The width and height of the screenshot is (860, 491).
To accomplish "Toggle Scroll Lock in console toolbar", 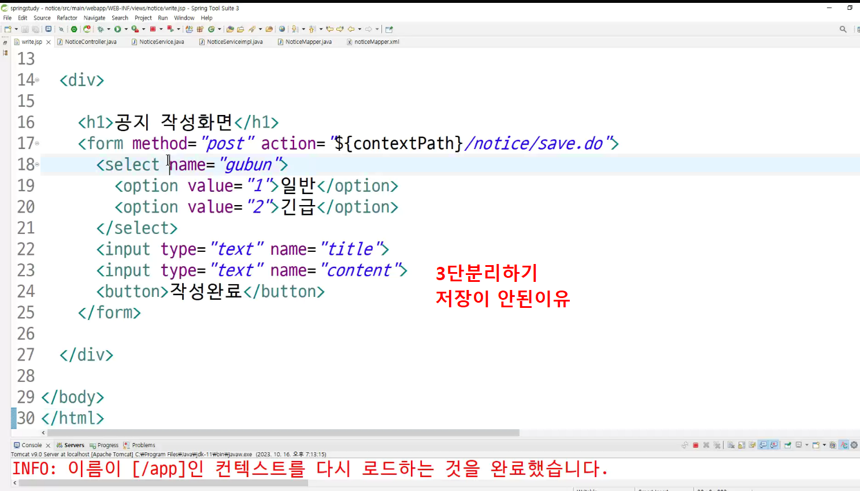I will (742, 445).
